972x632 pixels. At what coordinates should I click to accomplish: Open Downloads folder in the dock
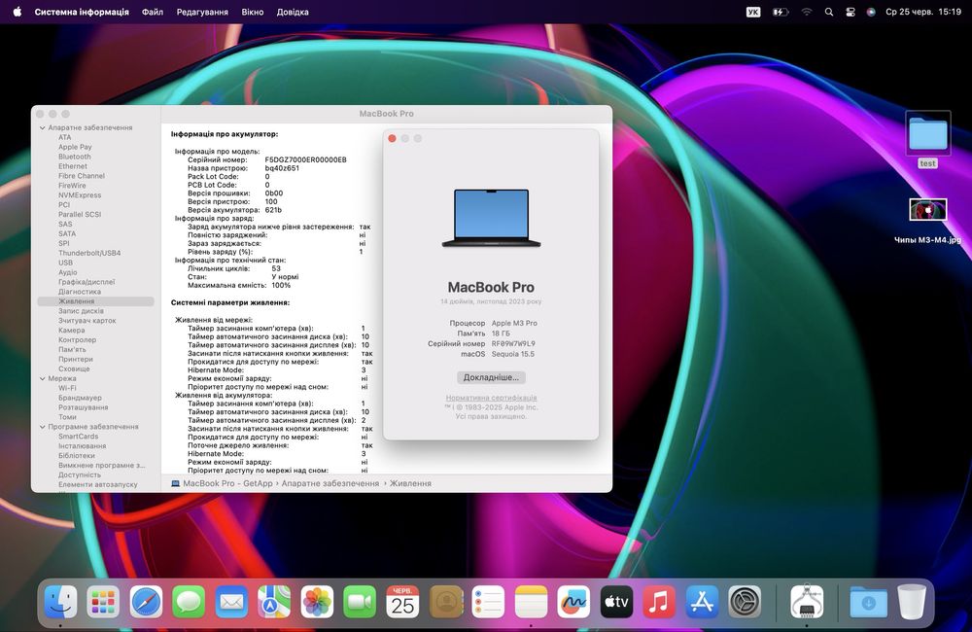click(868, 601)
